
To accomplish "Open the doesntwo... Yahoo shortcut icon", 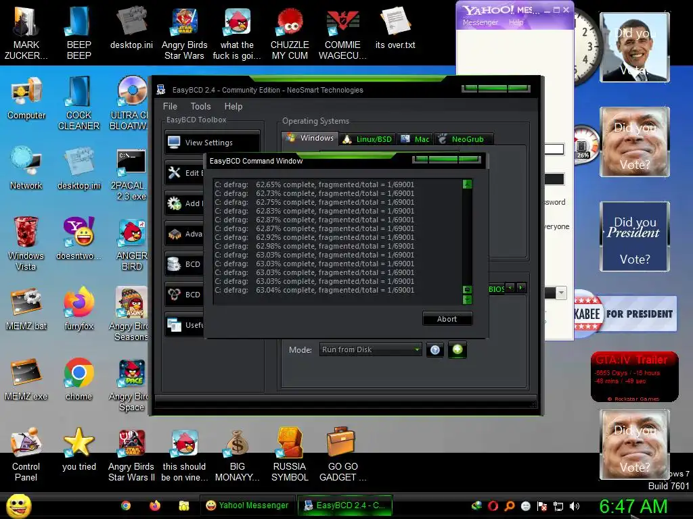I will 79,239.
